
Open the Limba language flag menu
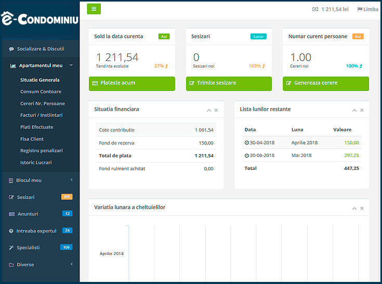point(368,9)
